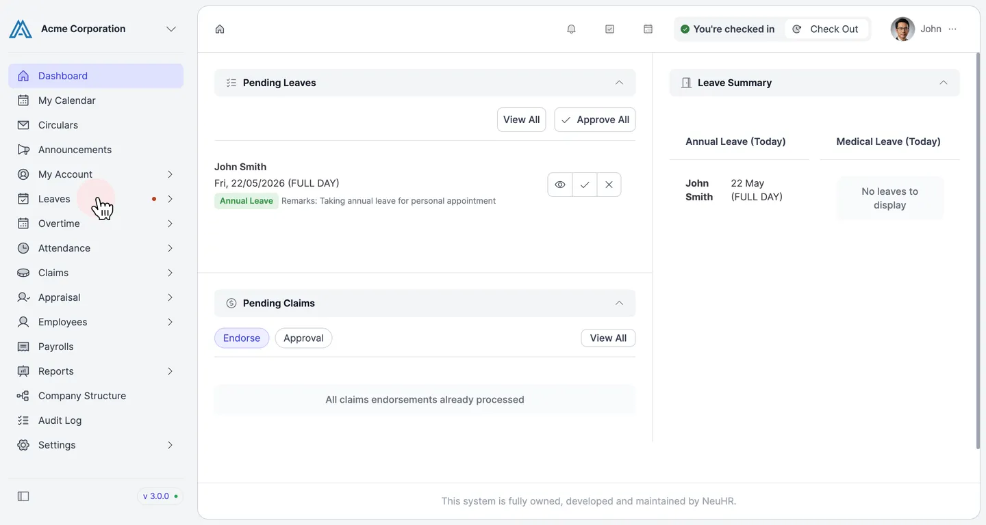The width and height of the screenshot is (986, 525).
Task: Click View All in Pending Claims
Action: (608, 338)
